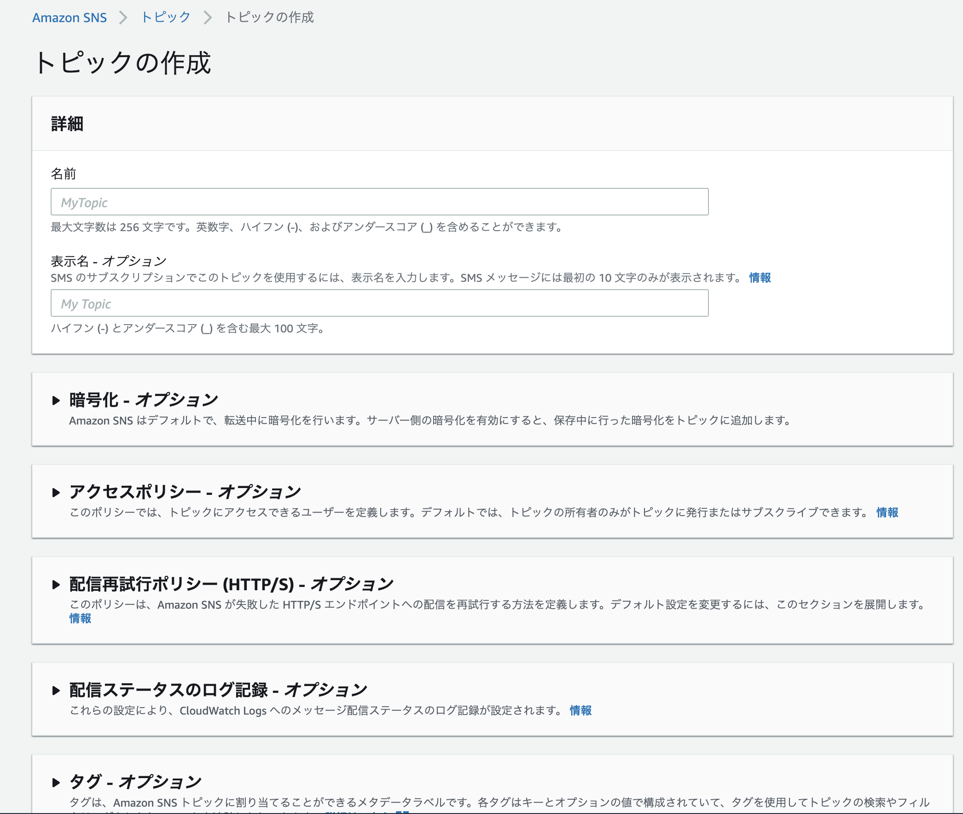Open 情報 link under delivery retry policy
The image size is (963, 814).
pos(80,618)
